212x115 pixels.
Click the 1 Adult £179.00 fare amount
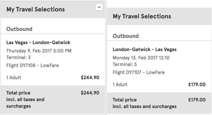[197, 85]
